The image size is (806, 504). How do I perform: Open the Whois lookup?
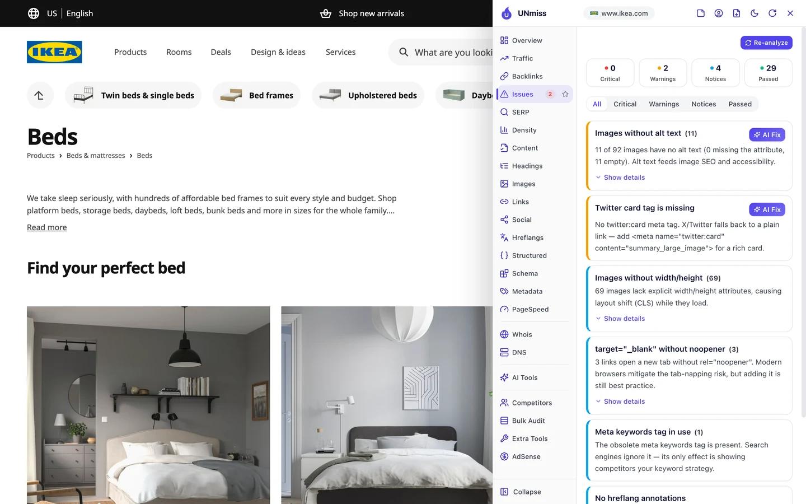pos(535,334)
